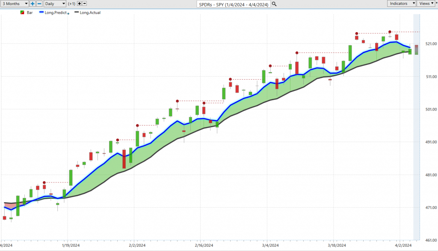Click the blue Long.Predict color swatch

point(42,13)
